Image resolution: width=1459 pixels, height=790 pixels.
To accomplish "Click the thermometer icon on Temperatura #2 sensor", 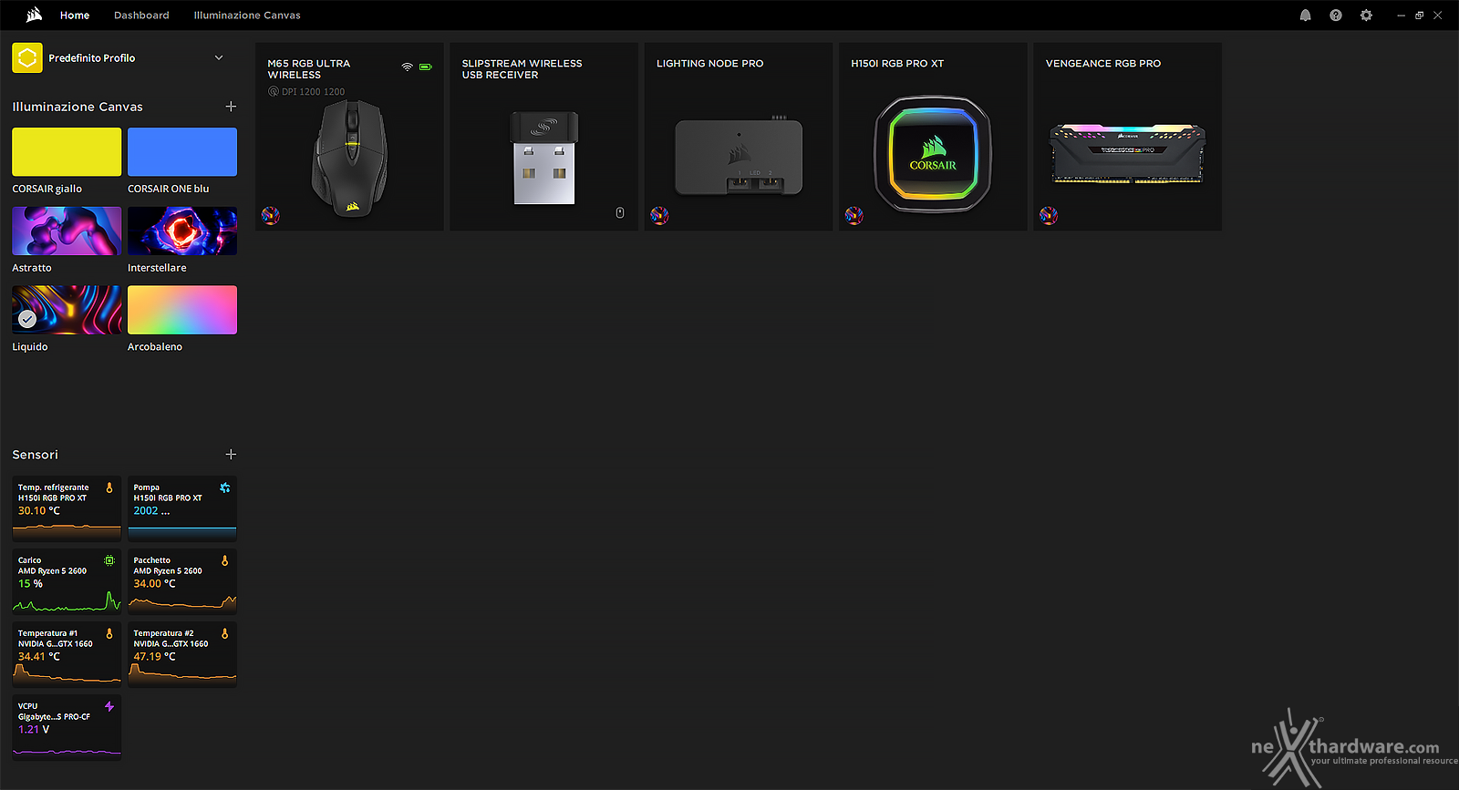I will [224, 633].
